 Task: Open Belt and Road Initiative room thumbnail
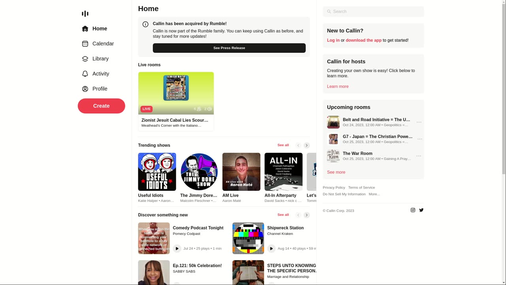(333, 122)
